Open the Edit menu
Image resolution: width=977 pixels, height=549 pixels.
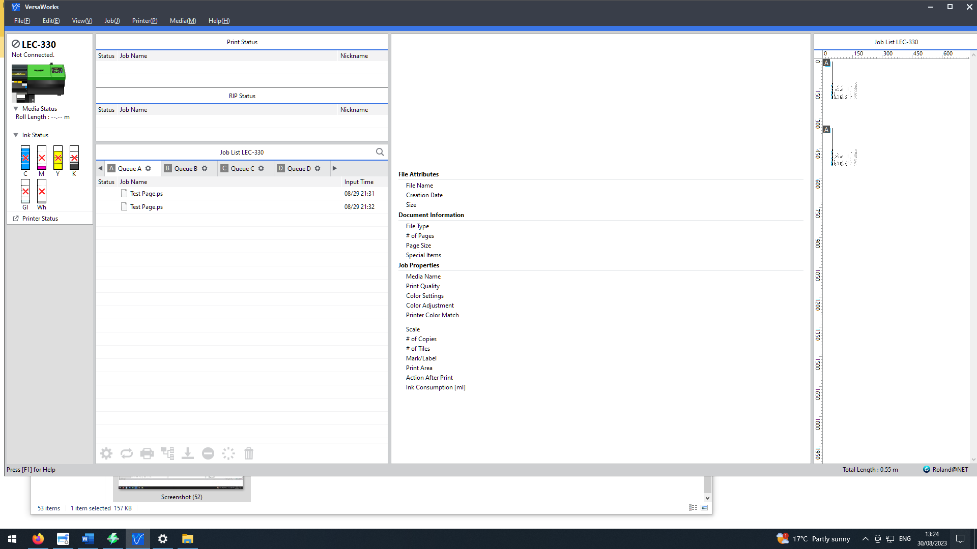[51, 21]
